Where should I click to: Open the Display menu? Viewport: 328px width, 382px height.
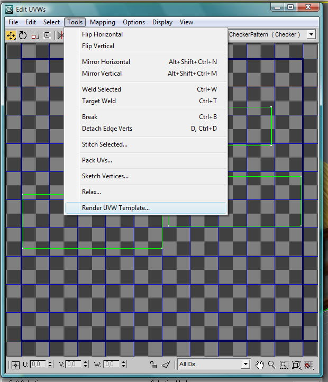point(162,22)
